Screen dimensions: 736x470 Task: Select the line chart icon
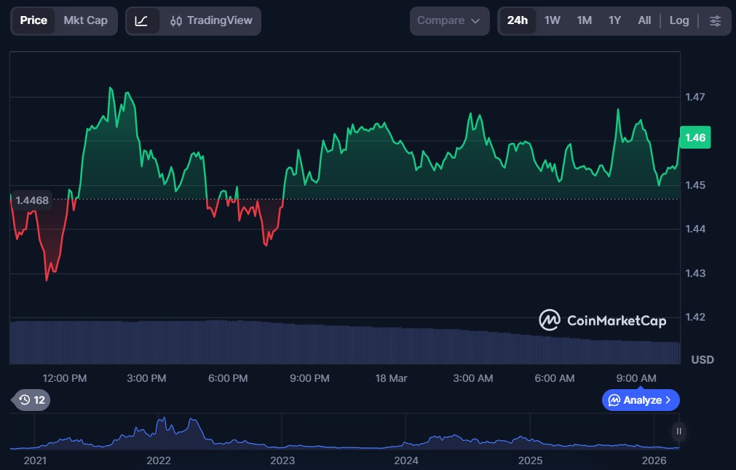[142, 20]
